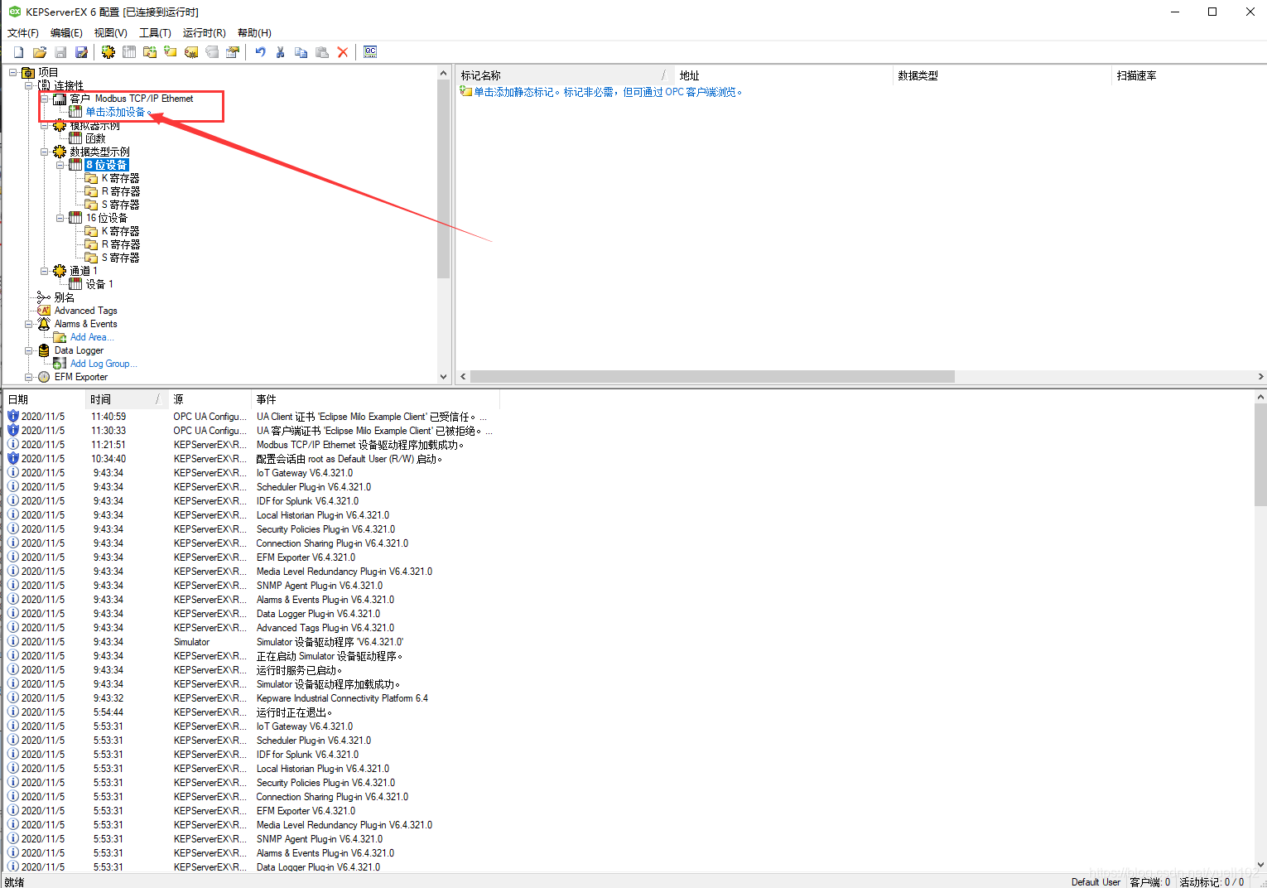Image resolution: width=1267 pixels, height=888 pixels.
Task: Click the 地址 column header
Action: coord(783,75)
